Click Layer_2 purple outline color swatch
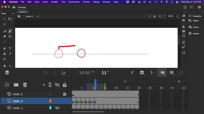 coord(50,94)
